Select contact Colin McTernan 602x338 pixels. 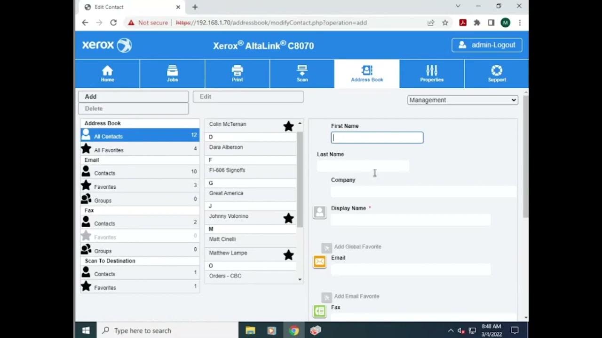(228, 124)
